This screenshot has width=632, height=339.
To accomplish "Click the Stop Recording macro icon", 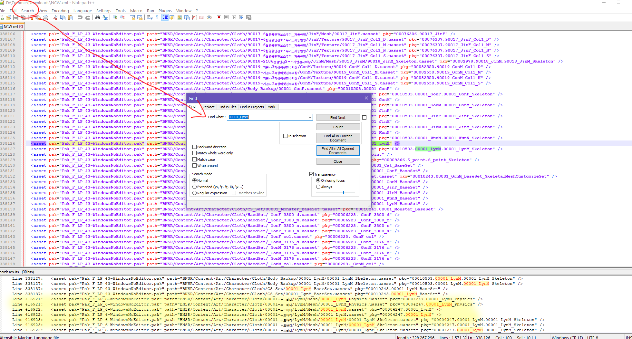I will (x=227, y=17).
